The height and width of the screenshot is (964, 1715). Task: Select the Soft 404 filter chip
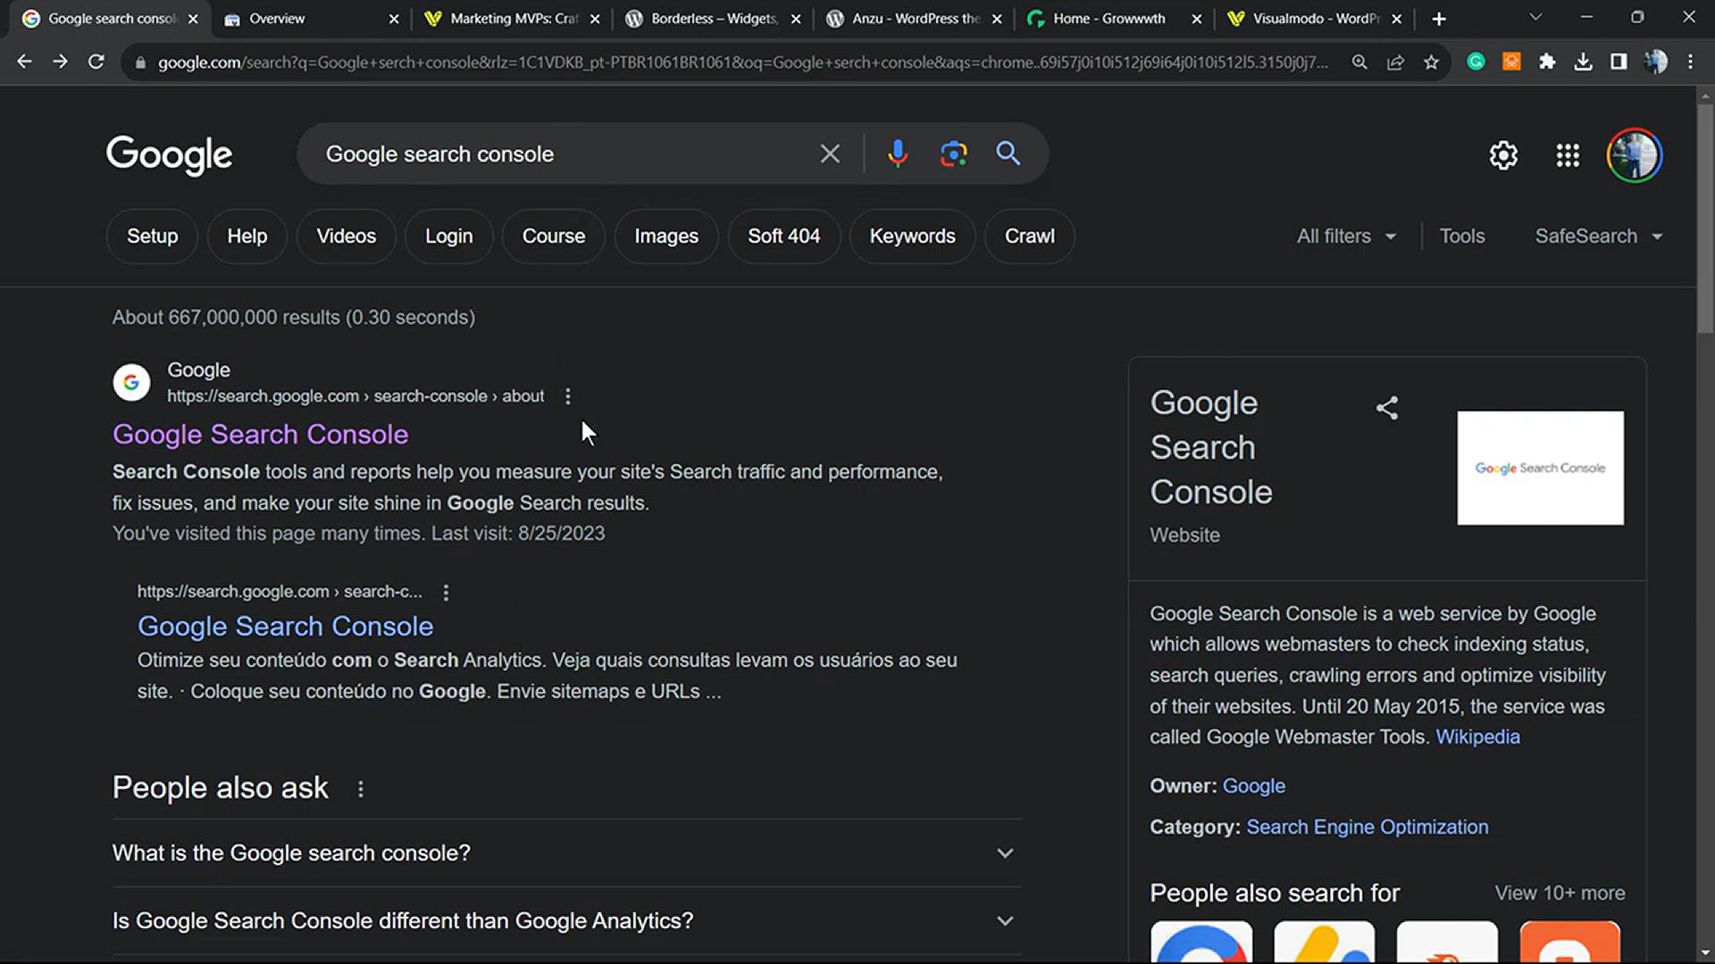point(784,237)
